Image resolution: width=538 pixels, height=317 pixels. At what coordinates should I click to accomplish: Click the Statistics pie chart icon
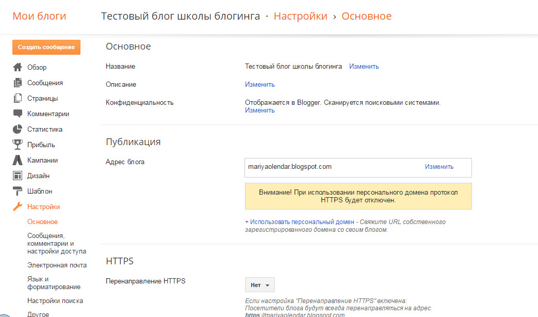18,129
